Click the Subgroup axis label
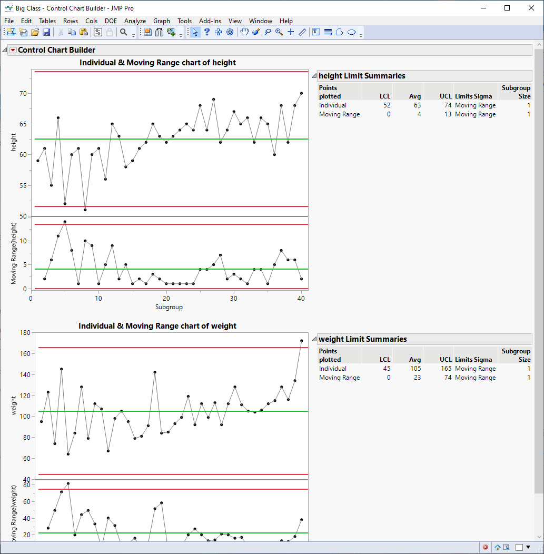This screenshot has height=554, width=544. coord(169,307)
